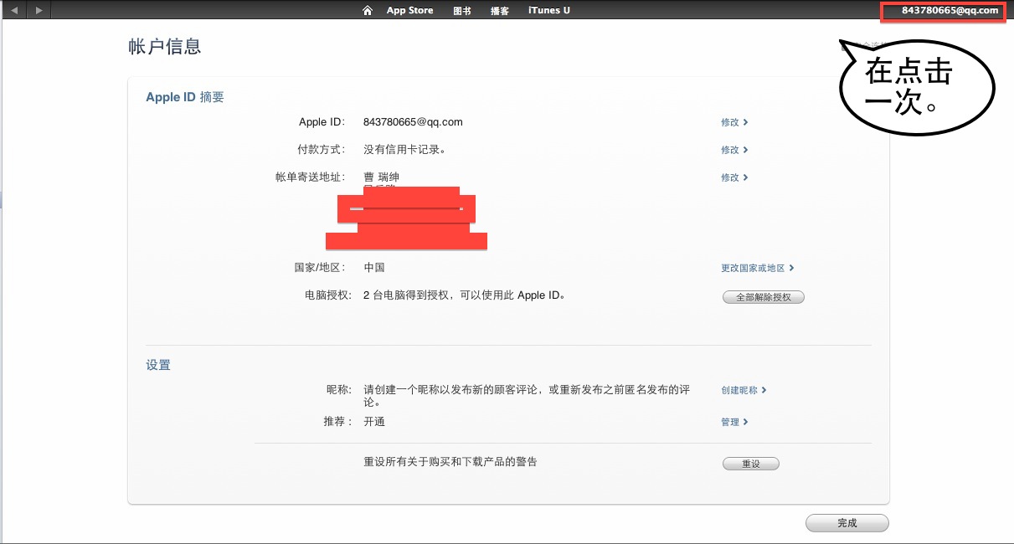Open 管理 for 推荐 settings

(733, 422)
